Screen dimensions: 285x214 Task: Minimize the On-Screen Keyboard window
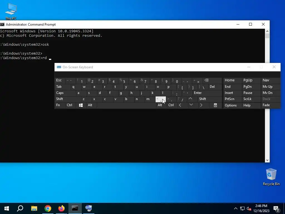(249, 67)
